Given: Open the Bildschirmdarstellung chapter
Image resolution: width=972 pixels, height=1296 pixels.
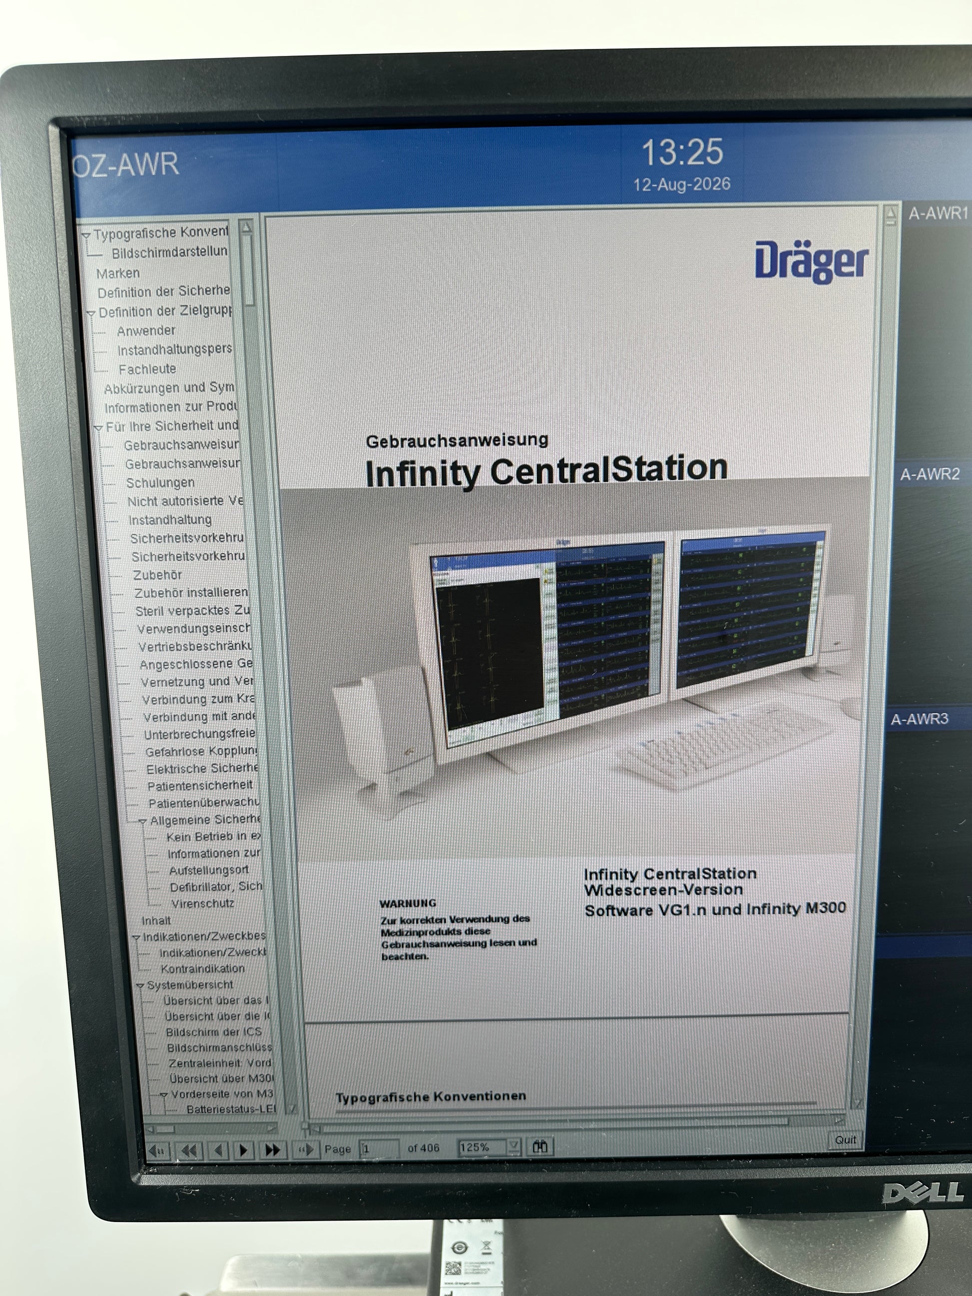Looking at the screenshot, I should pyautogui.click(x=169, y=253).
